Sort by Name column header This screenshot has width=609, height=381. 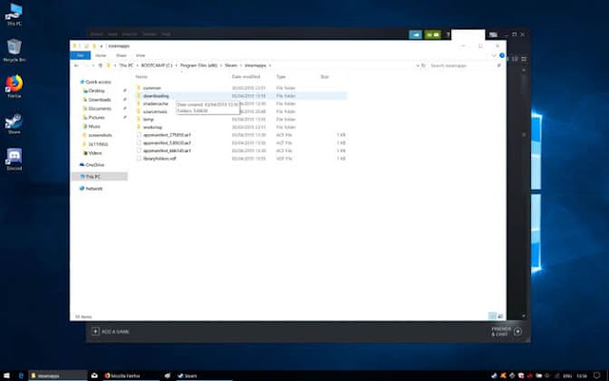142,76
